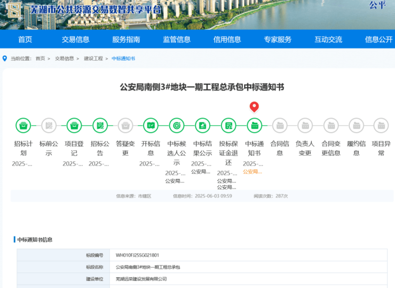Click the 开标信息 step icon
Screen dimensions: 395x288
[x=151, y=126]
